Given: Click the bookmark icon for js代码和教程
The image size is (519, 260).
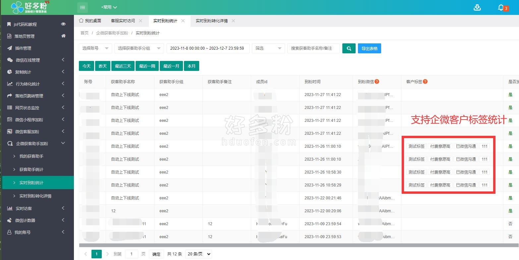Looking at the screenshot, I should tap(9, 24).
